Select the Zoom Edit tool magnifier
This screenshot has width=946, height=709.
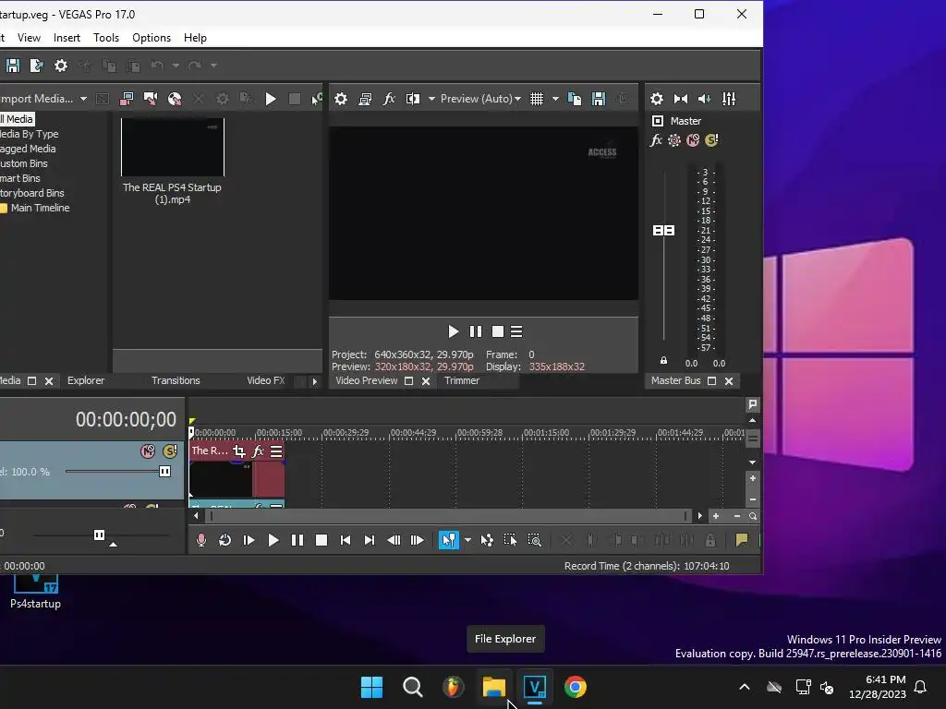pyautogui.click(x=535, y=540)
